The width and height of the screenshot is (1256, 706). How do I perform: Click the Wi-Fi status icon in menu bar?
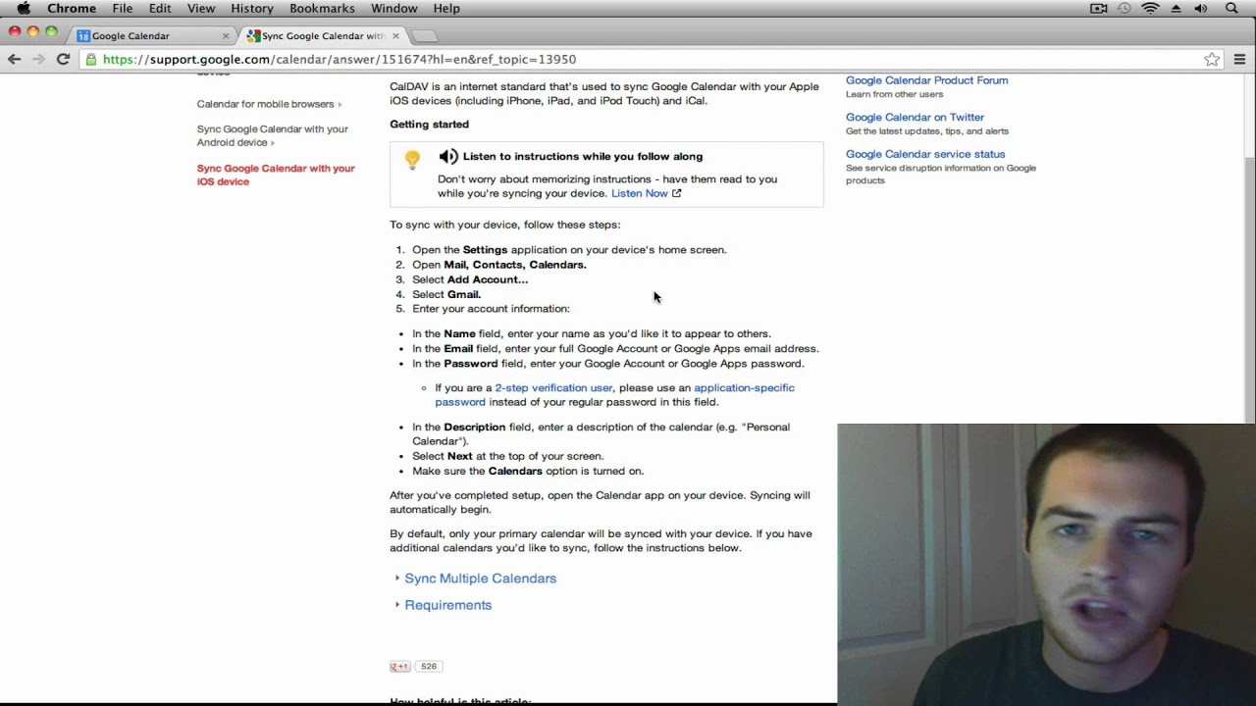[x=1150, y=8]
